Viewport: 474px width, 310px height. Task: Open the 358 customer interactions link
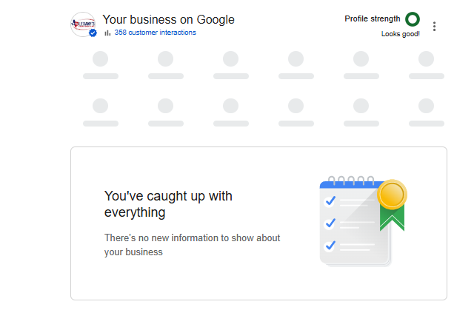[x=155, y=33]
